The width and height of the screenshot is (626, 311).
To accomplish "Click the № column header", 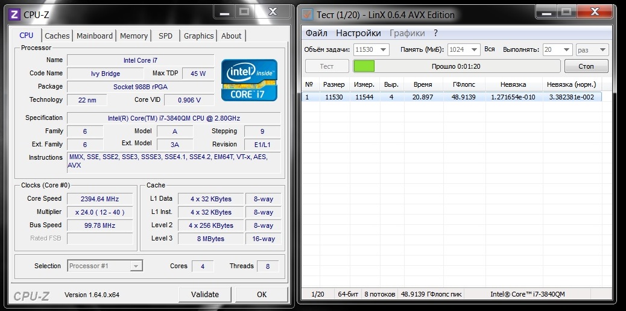I will click(309, 84).
